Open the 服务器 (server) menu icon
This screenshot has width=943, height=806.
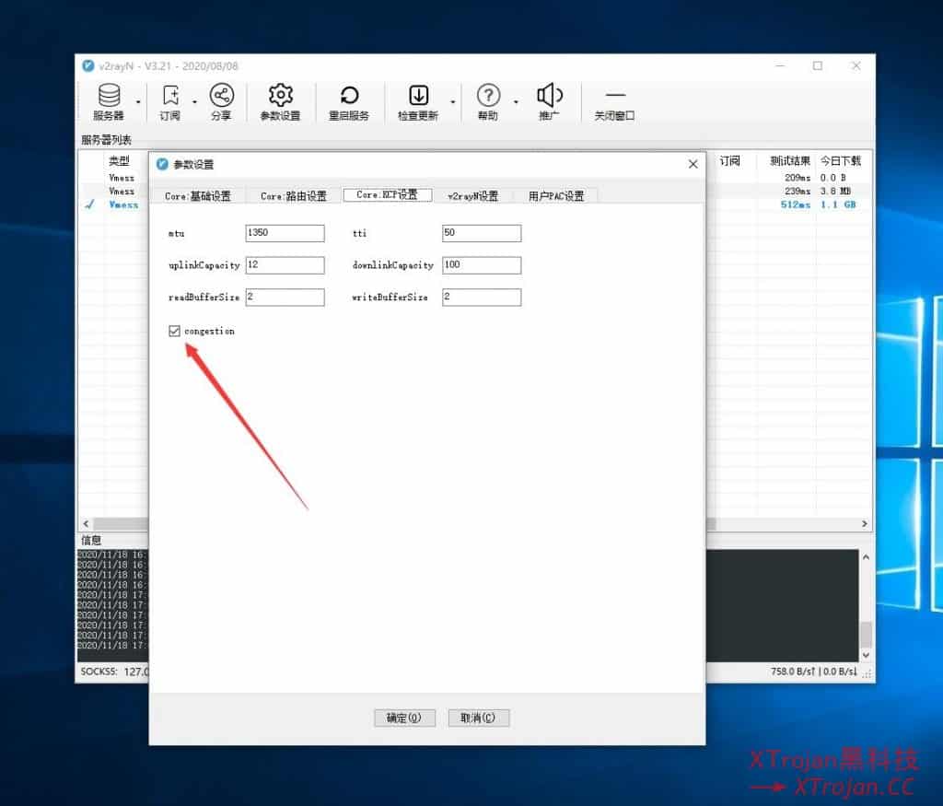click(x=111, y=95)
